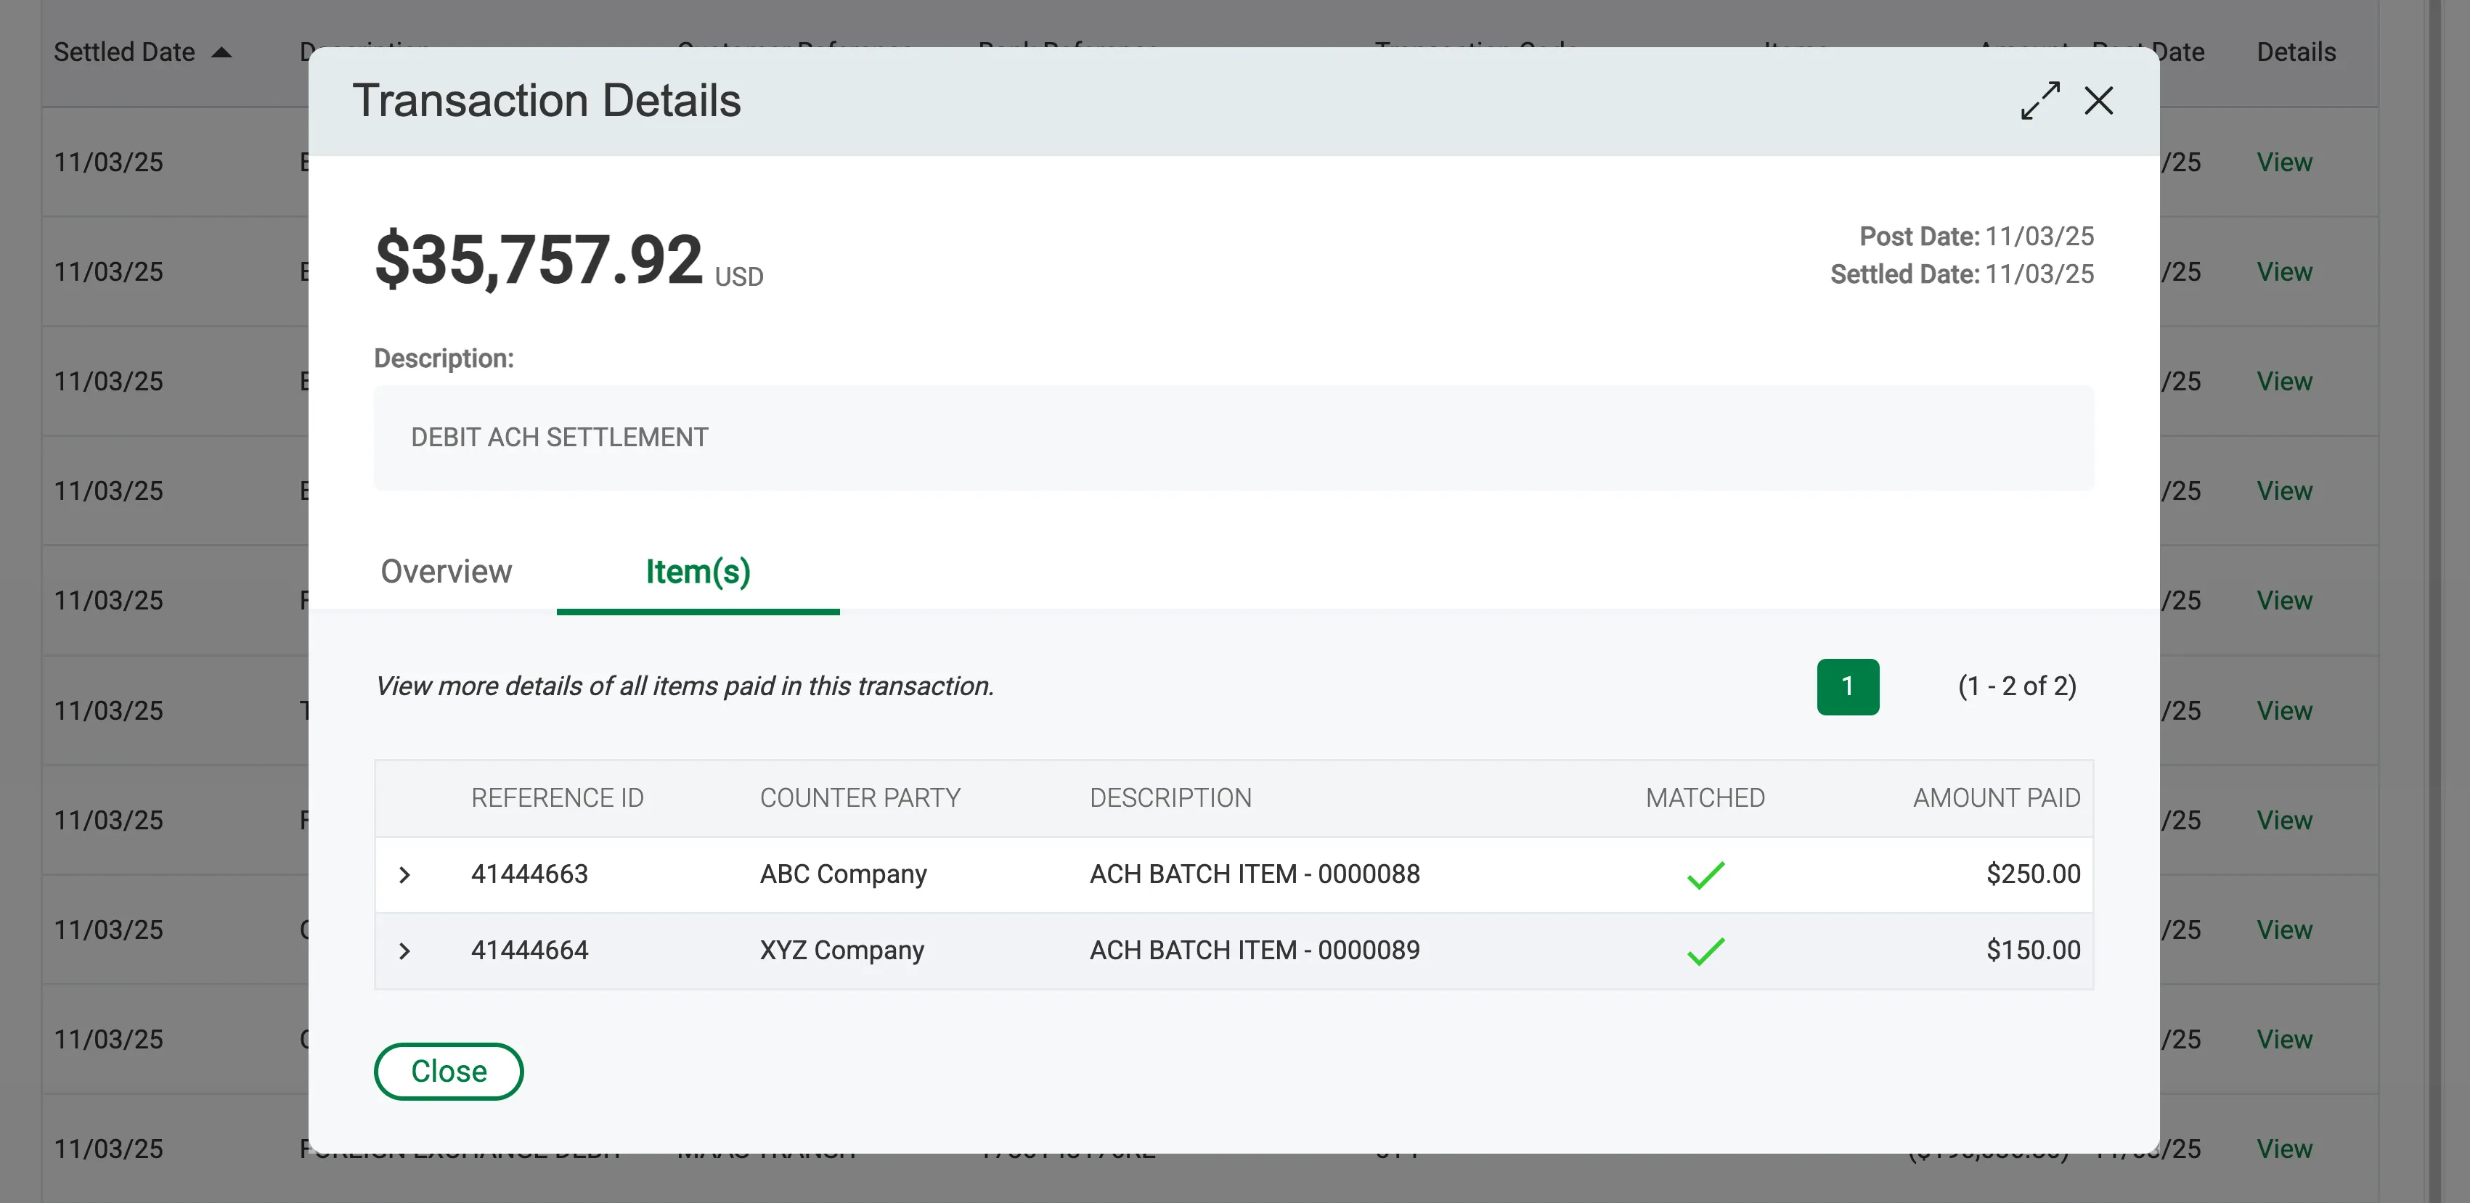Switch to the Overview tab
The image size is (2470, 1203).
click(446, 571)
